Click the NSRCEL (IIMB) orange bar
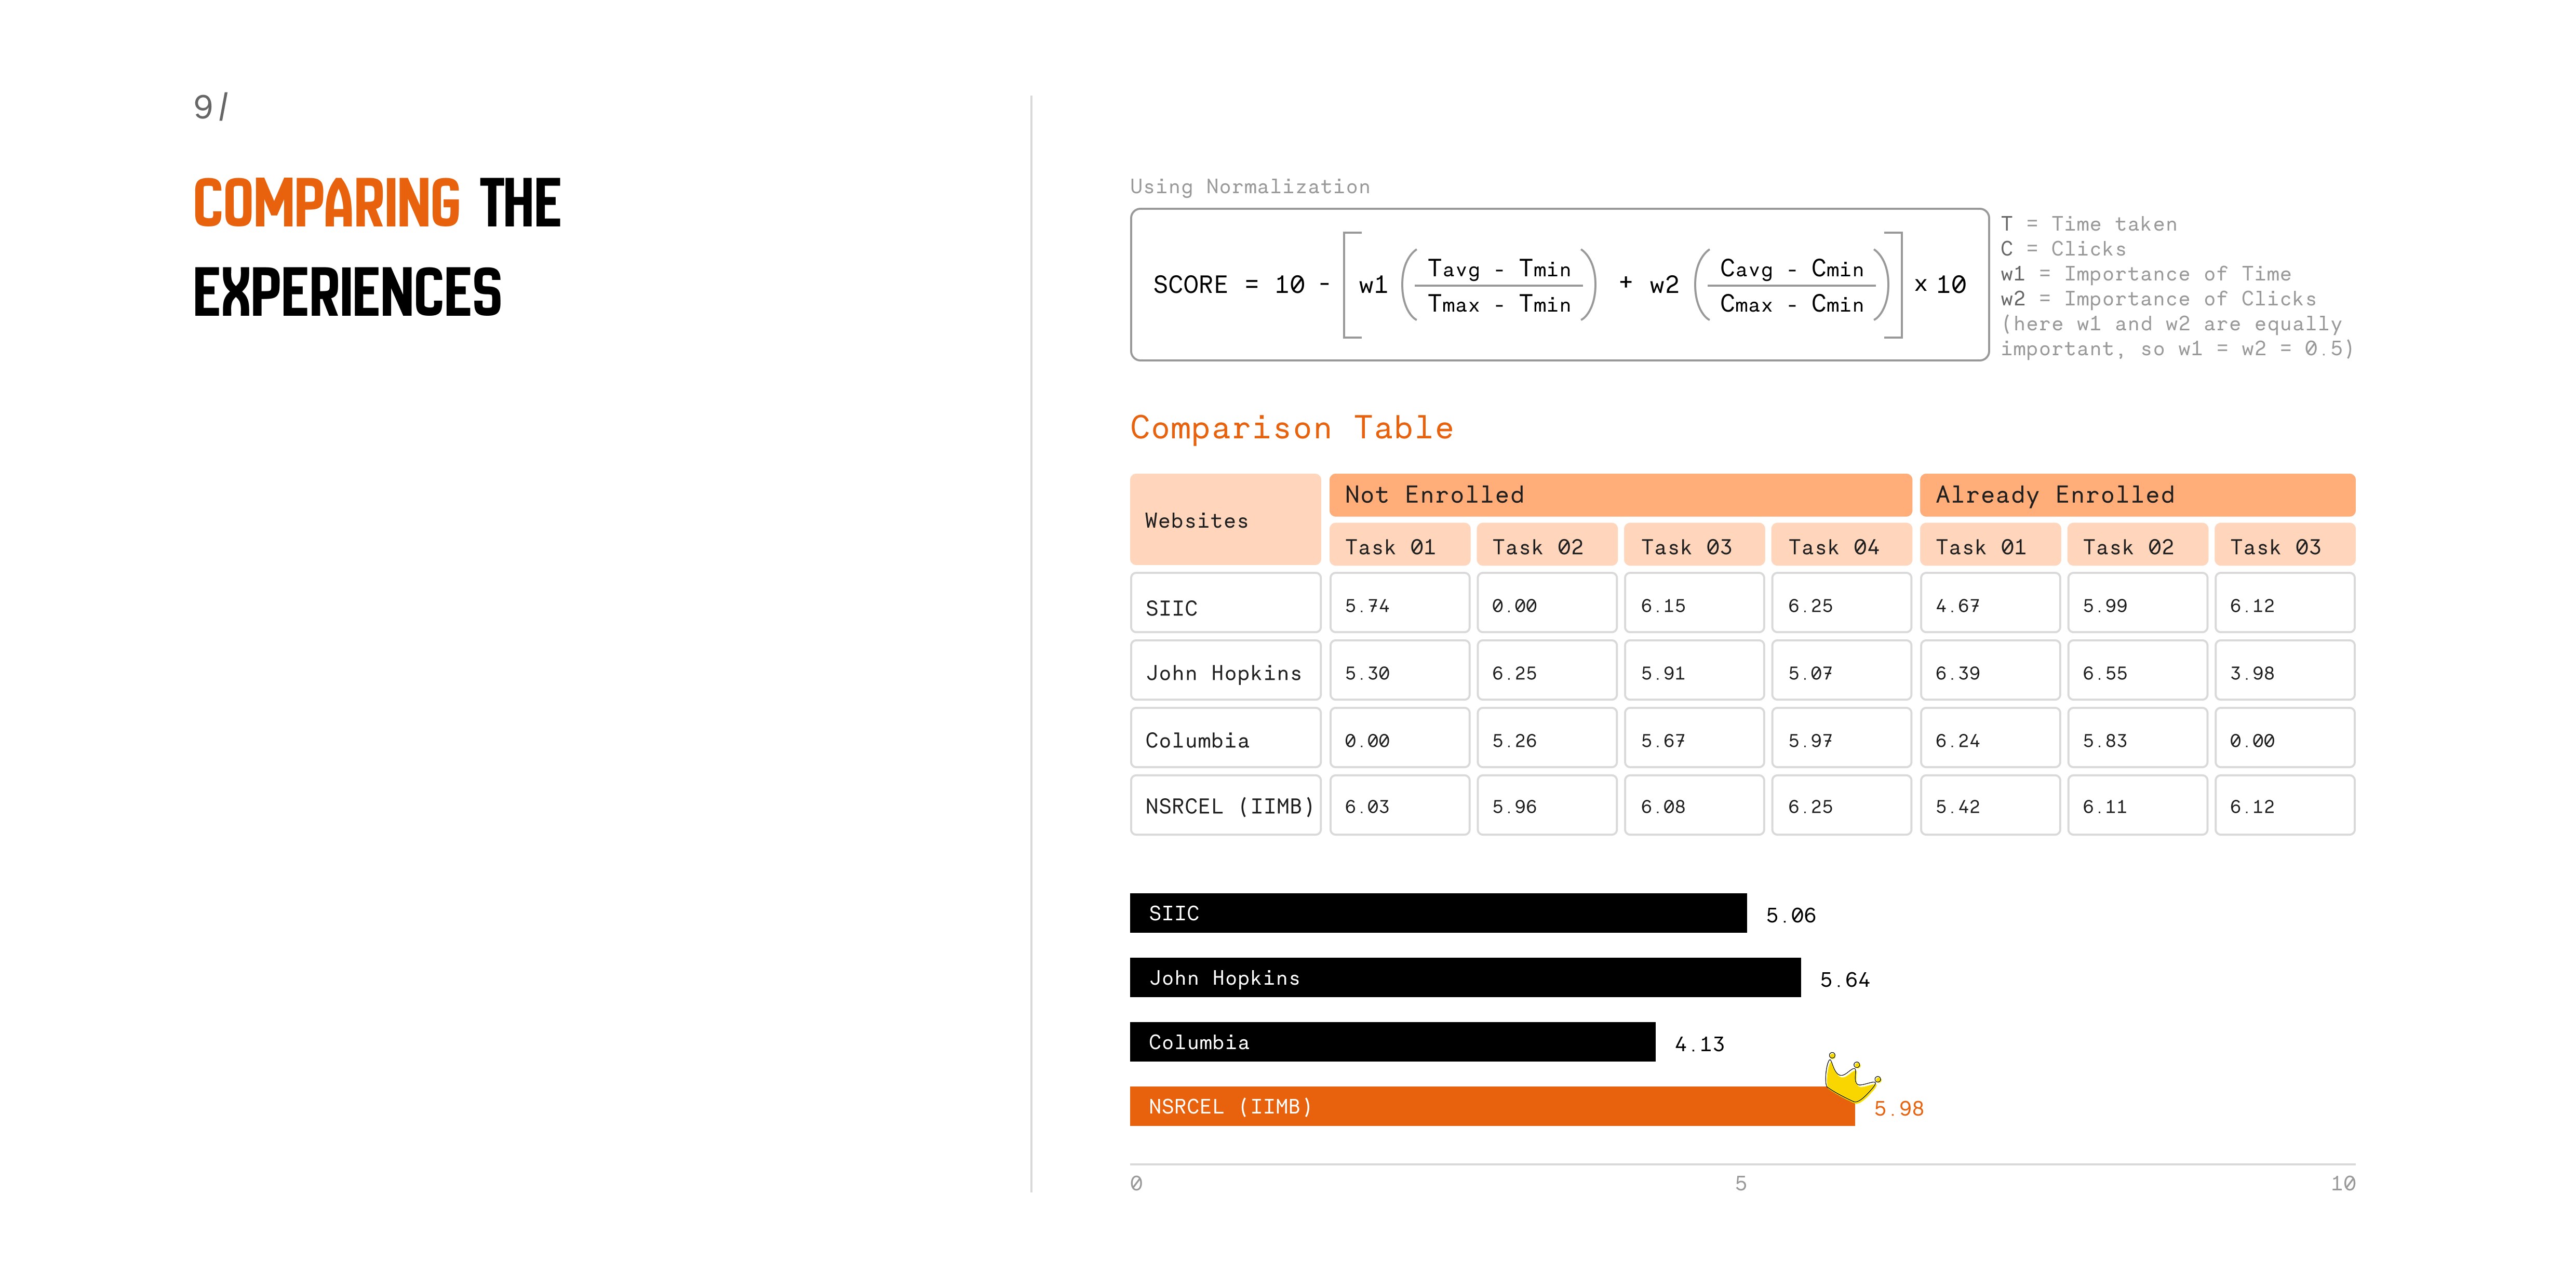This screenshot has width=2576, height=1288. tap(1490, 1107)
